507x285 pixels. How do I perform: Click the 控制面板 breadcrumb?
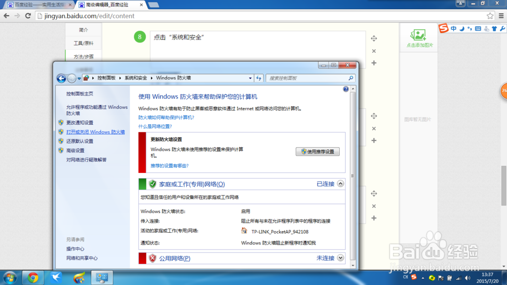(x=106, y=78)
